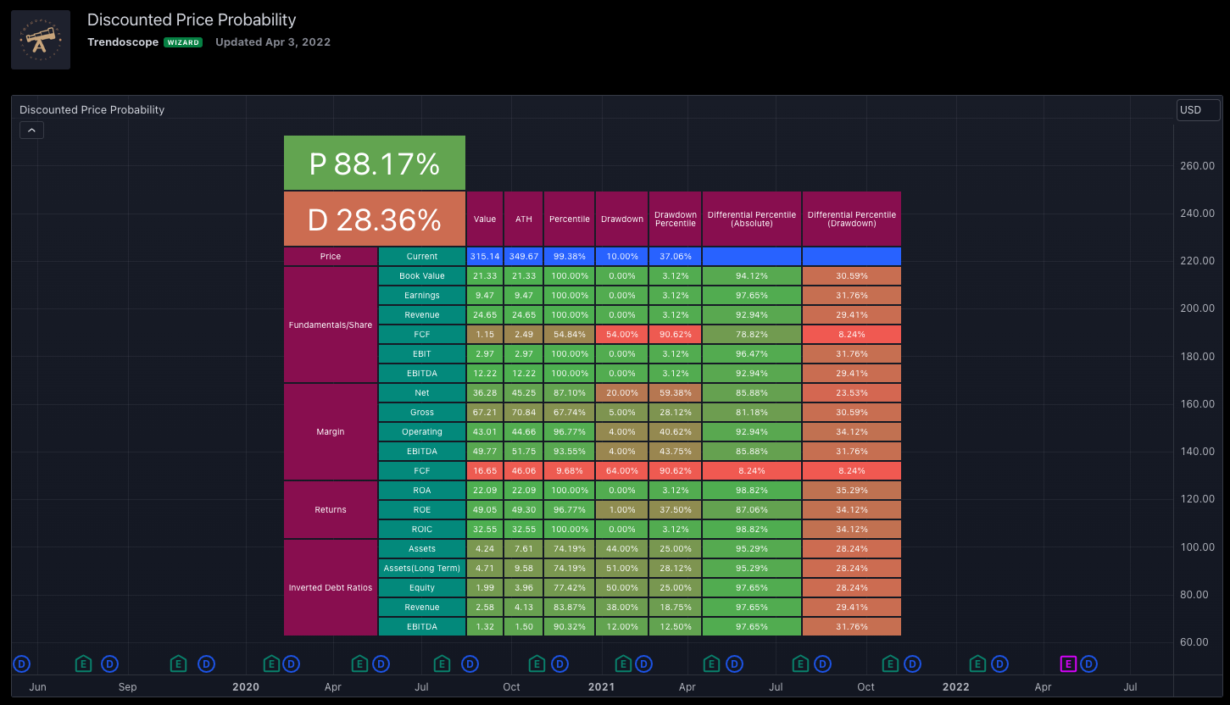Select earnings E marker between Oct 2020 and 2021

537,663
